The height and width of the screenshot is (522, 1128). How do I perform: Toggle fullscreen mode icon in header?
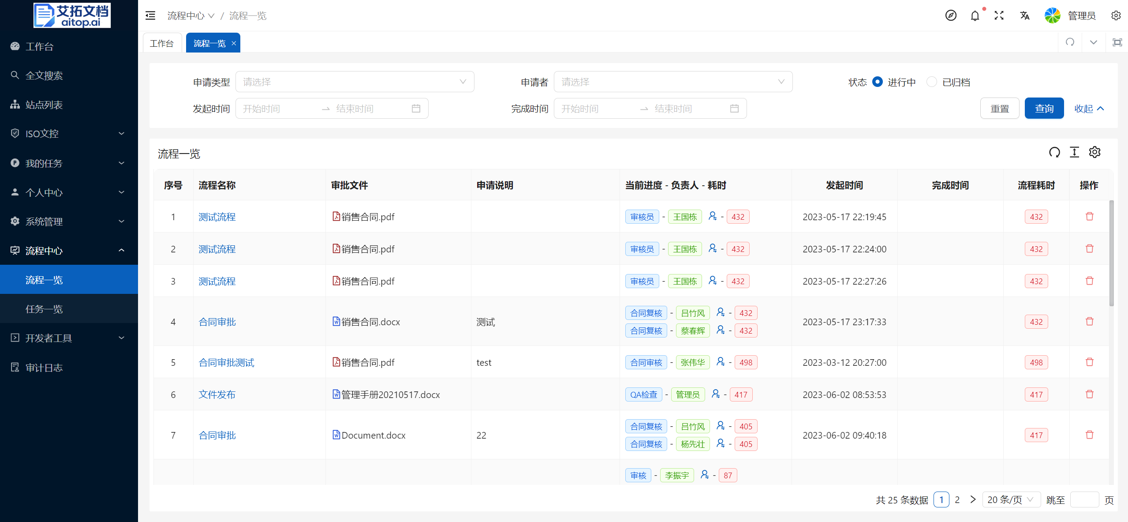click(x=999, y=16)
